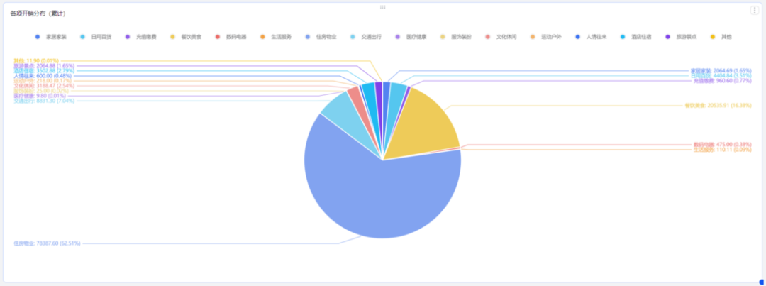This screenshot has width=766, height=286.
Task: Toggle 医疗健康 series in the legend
Action: pos(411,37)
